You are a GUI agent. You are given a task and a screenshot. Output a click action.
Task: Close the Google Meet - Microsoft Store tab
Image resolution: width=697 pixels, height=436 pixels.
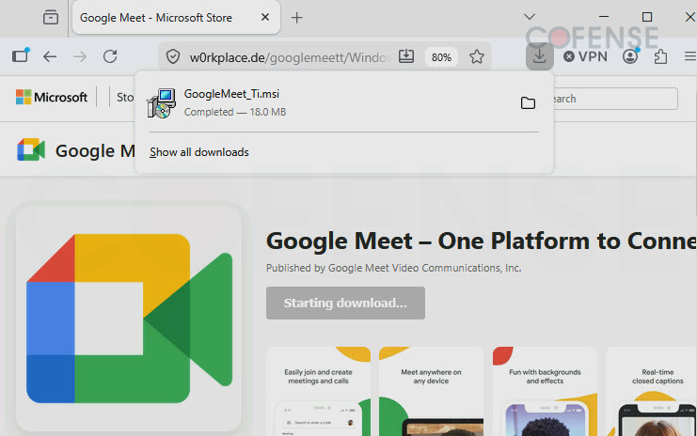(265, 17)
